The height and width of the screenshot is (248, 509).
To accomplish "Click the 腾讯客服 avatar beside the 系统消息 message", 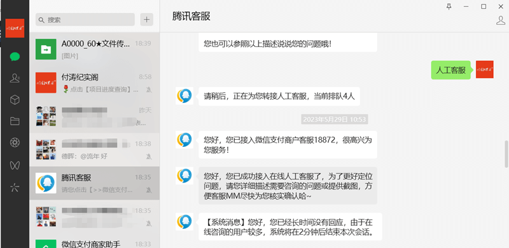I will click(185, 222).
